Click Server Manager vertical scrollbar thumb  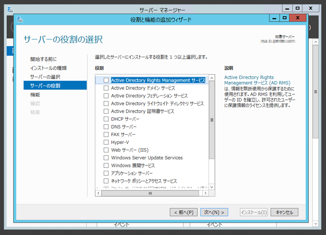(x=315, y=92)
